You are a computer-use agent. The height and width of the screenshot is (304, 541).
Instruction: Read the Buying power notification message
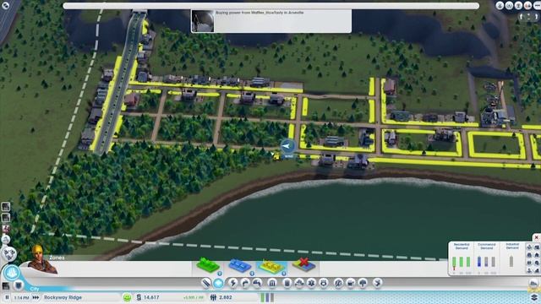(x=260, y=13)
